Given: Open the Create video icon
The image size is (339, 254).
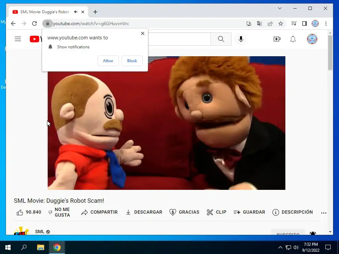Looking at the screenshot, I should 277,39.
